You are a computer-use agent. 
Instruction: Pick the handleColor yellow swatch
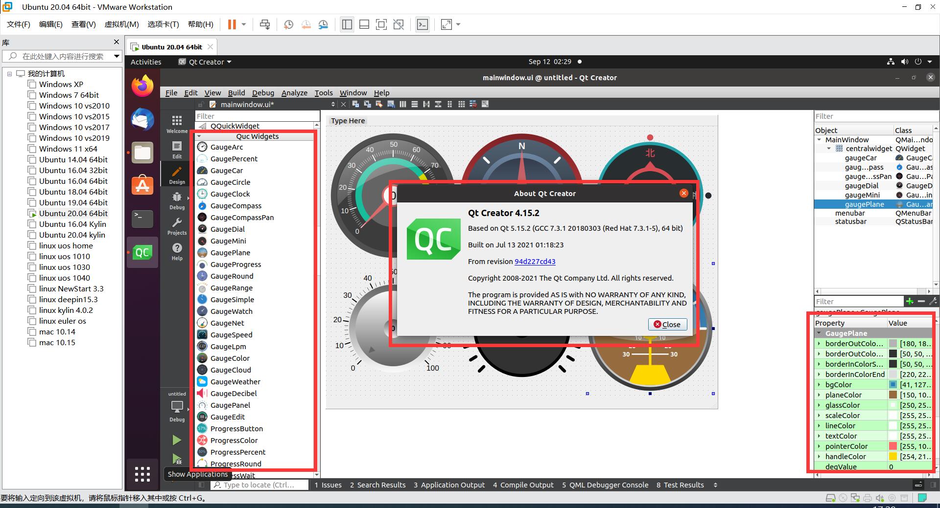tap(893, 457)
